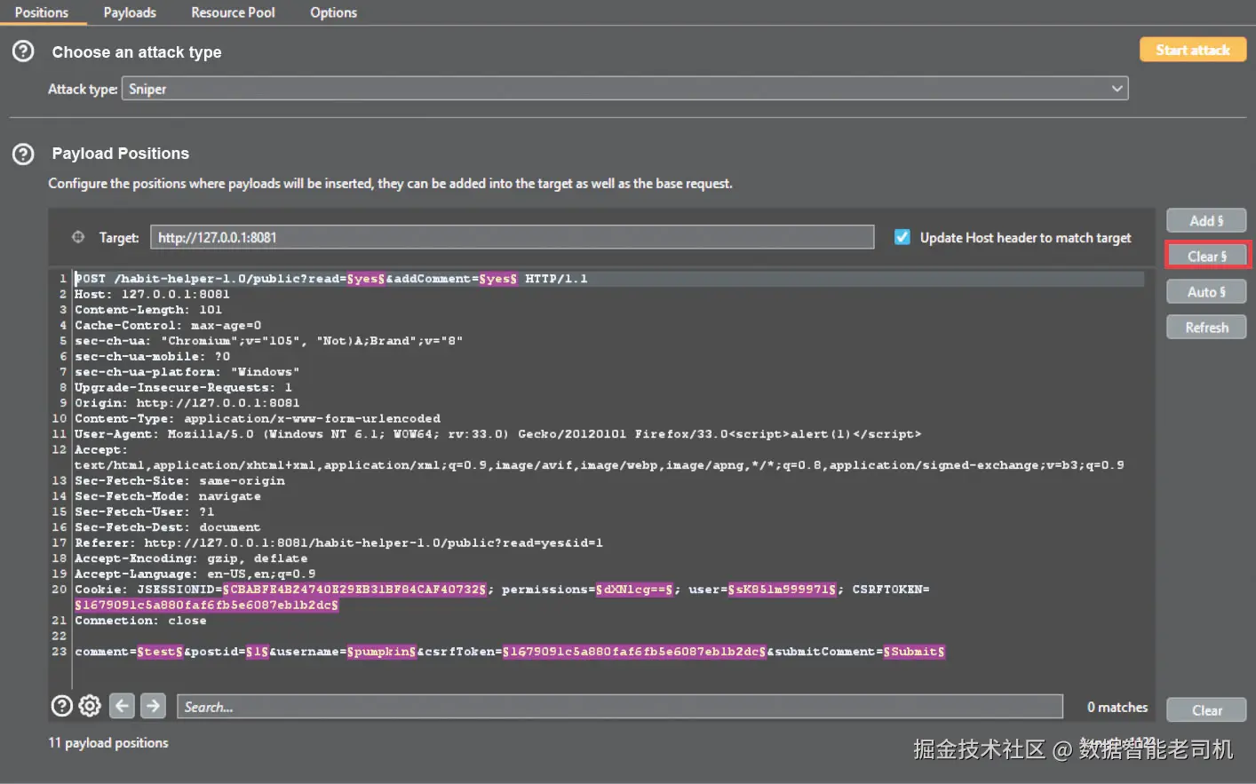Click the Origin header line
The height and width of the screenshot is (784, 1256).
pyautogui.click(x=187, y=403)
